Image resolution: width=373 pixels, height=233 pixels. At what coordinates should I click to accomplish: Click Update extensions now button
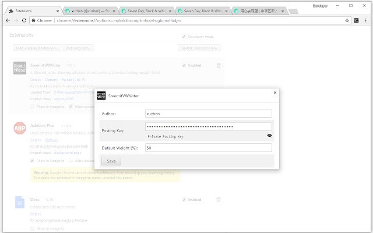pyautogui.click(x=199, y=48)
